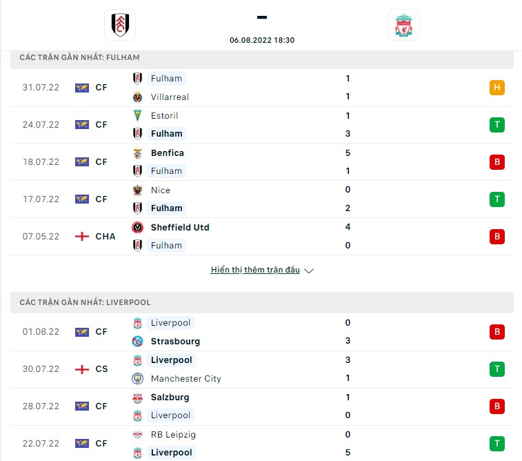
Task: Click the Nice team logo
Action: click(137, 190)
